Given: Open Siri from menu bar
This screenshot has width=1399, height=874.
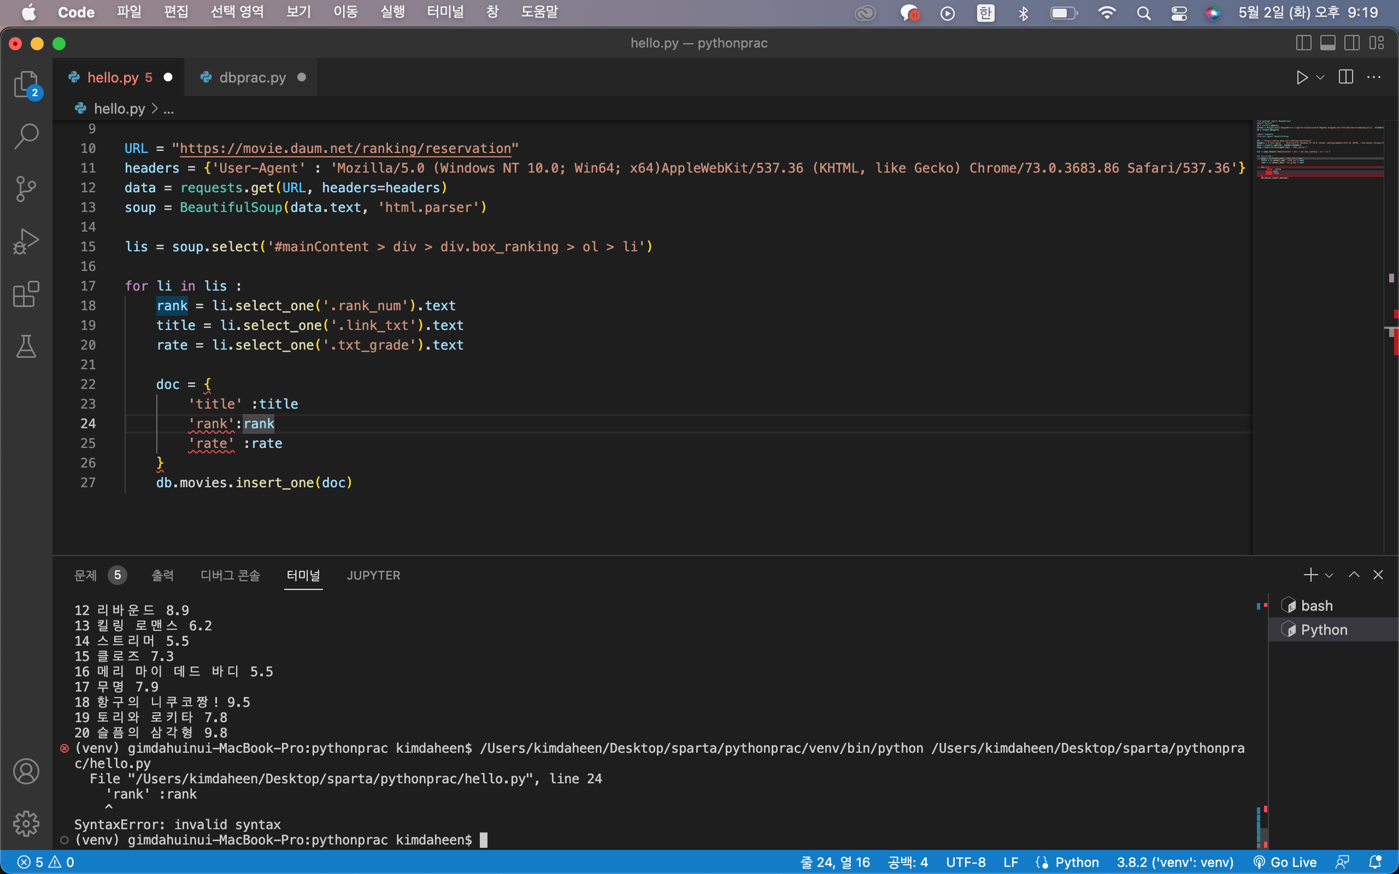Looking at the screenshot, I should (1213, 13).
